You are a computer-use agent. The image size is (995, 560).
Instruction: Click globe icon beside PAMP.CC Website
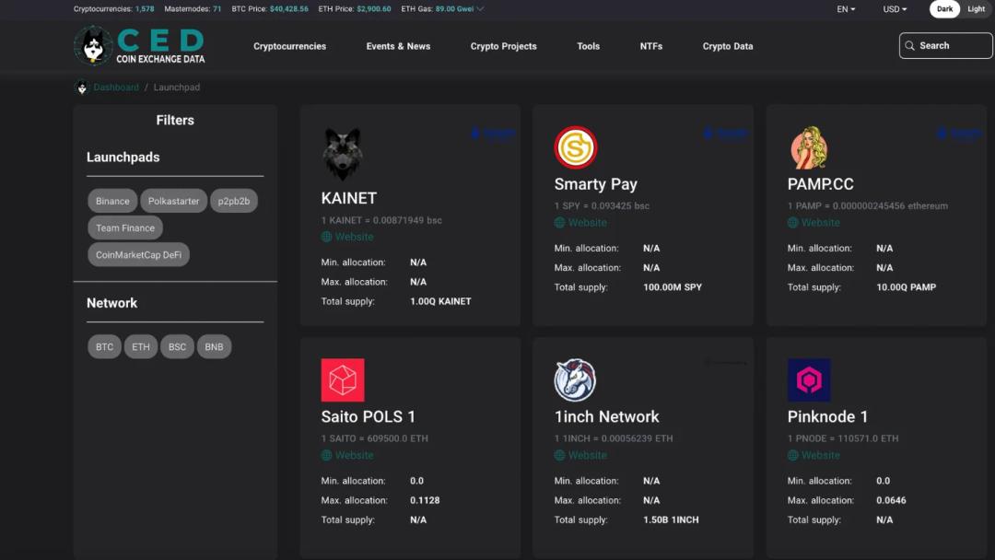click(792, 223)
